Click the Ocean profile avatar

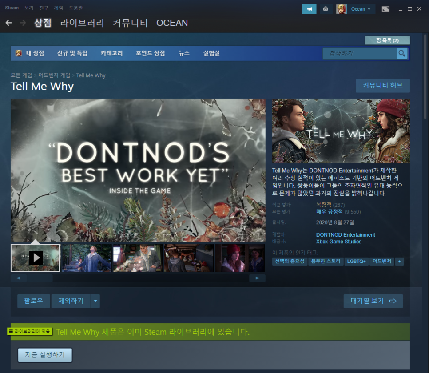(x=341, y=9)
